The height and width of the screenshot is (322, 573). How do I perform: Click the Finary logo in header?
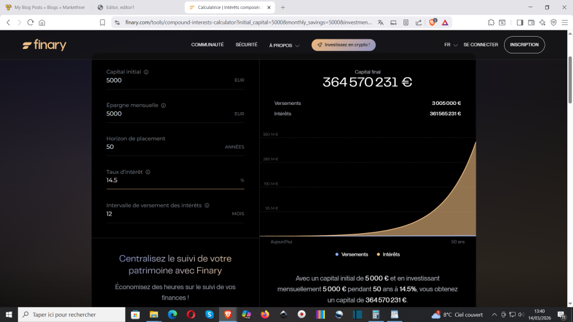click(x=44, y=45)
